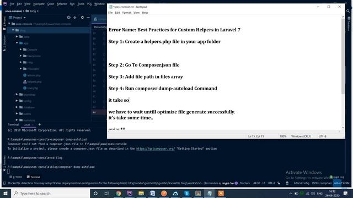
Task: Click the admins.php file icon in the tree
Action: (25, 75)
